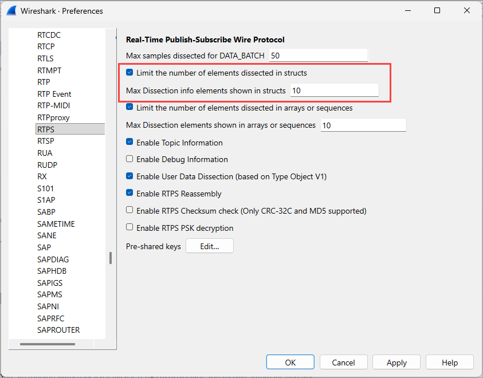Select SANE protocol entry
This screenshot has height=378, width=483.
pyautogui.click(x=47, y=235)
